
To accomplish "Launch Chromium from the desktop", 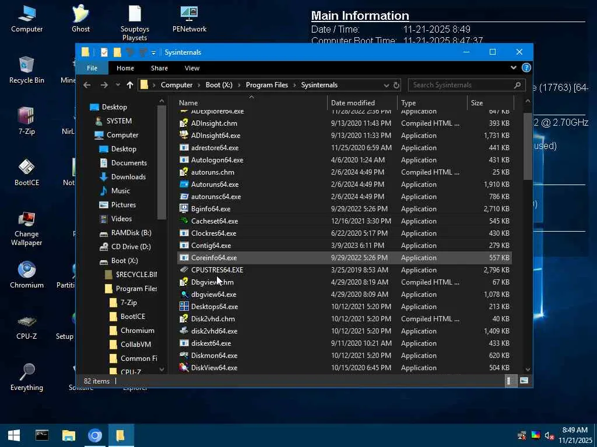I will click(x=27, y=275).
